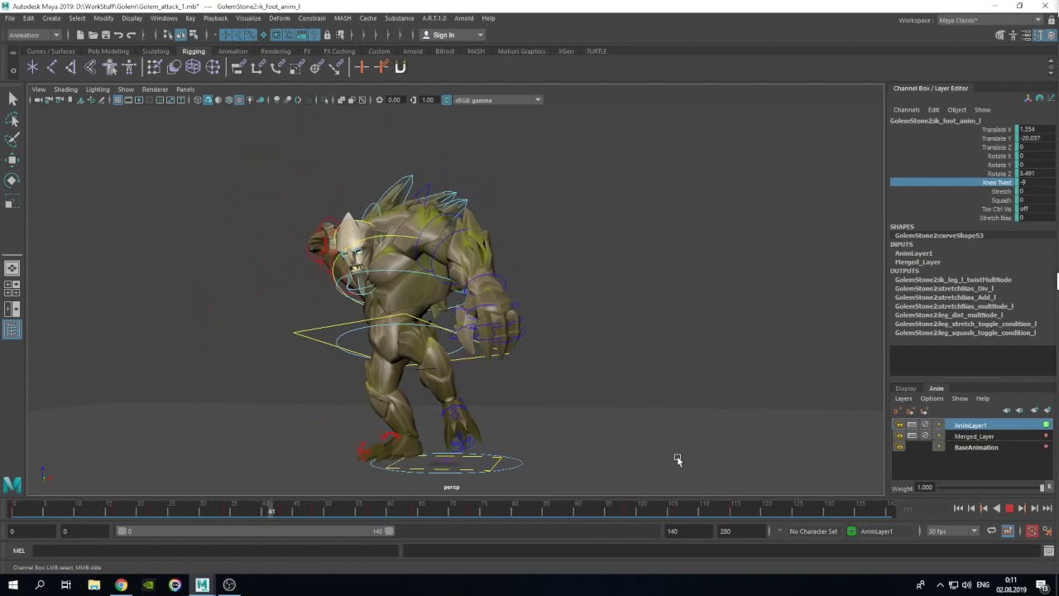Screen dimensions: 1059x596
Task: Switch to the Display layer tab
Action: 905,388
